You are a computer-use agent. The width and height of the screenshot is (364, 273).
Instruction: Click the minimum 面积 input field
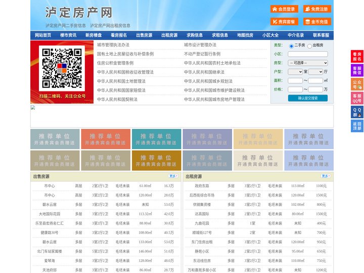tap(295, 80)
